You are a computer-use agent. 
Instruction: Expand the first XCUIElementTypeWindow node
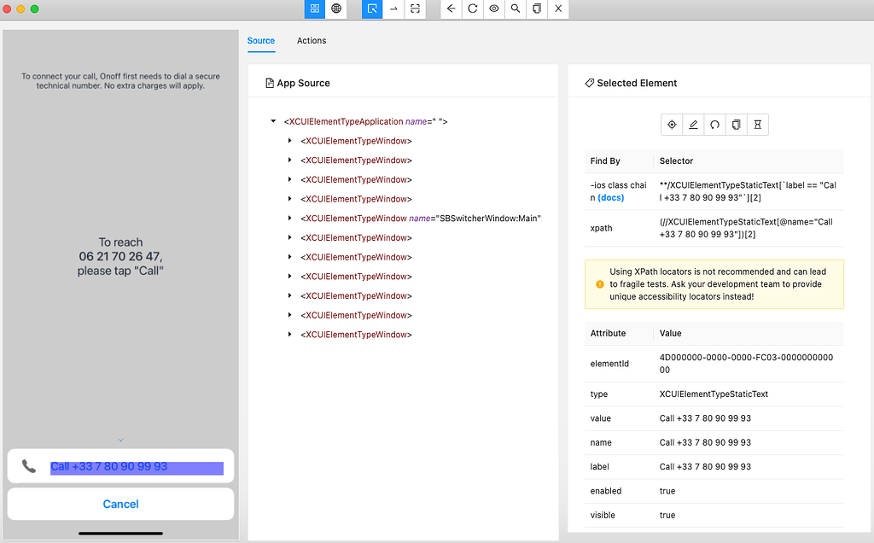(290, 141)
